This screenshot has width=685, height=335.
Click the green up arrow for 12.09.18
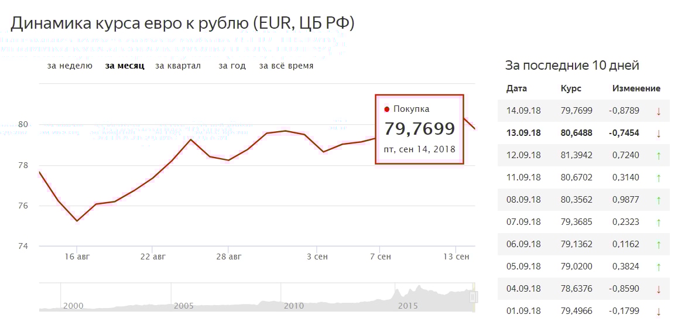(x=658, y=155)
